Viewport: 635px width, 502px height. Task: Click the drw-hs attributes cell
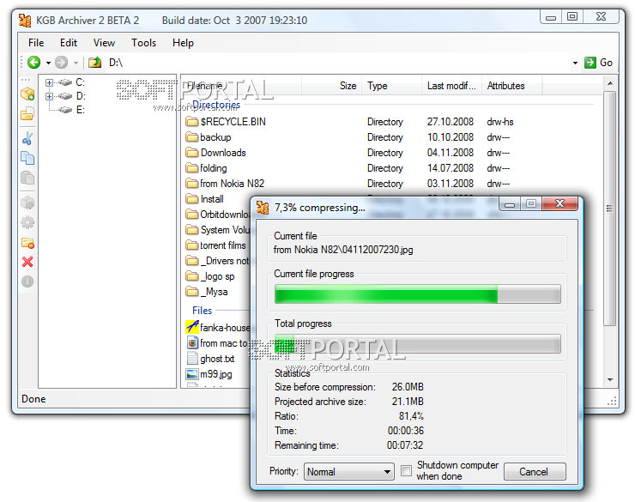click(500, 122)
